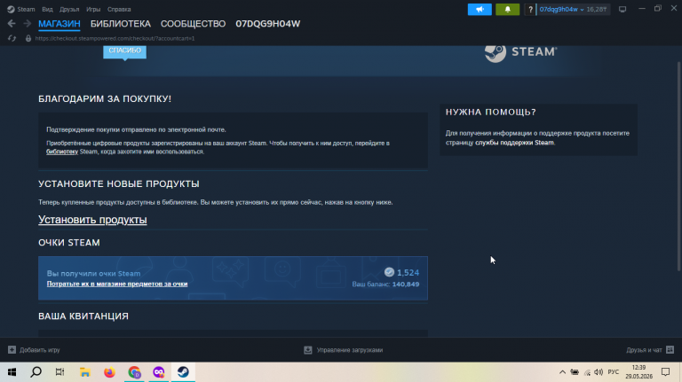Open the Друзья menu
Image resolution: width=682 pixels, height=382 pixels.
[69, 9]
